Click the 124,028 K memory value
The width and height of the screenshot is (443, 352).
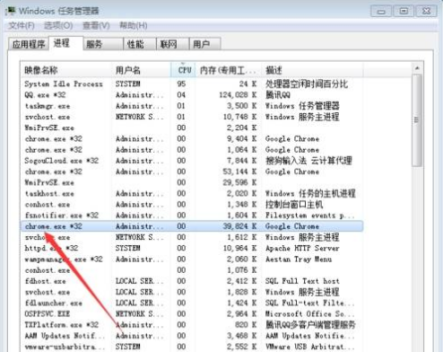[x=238, y=95]
